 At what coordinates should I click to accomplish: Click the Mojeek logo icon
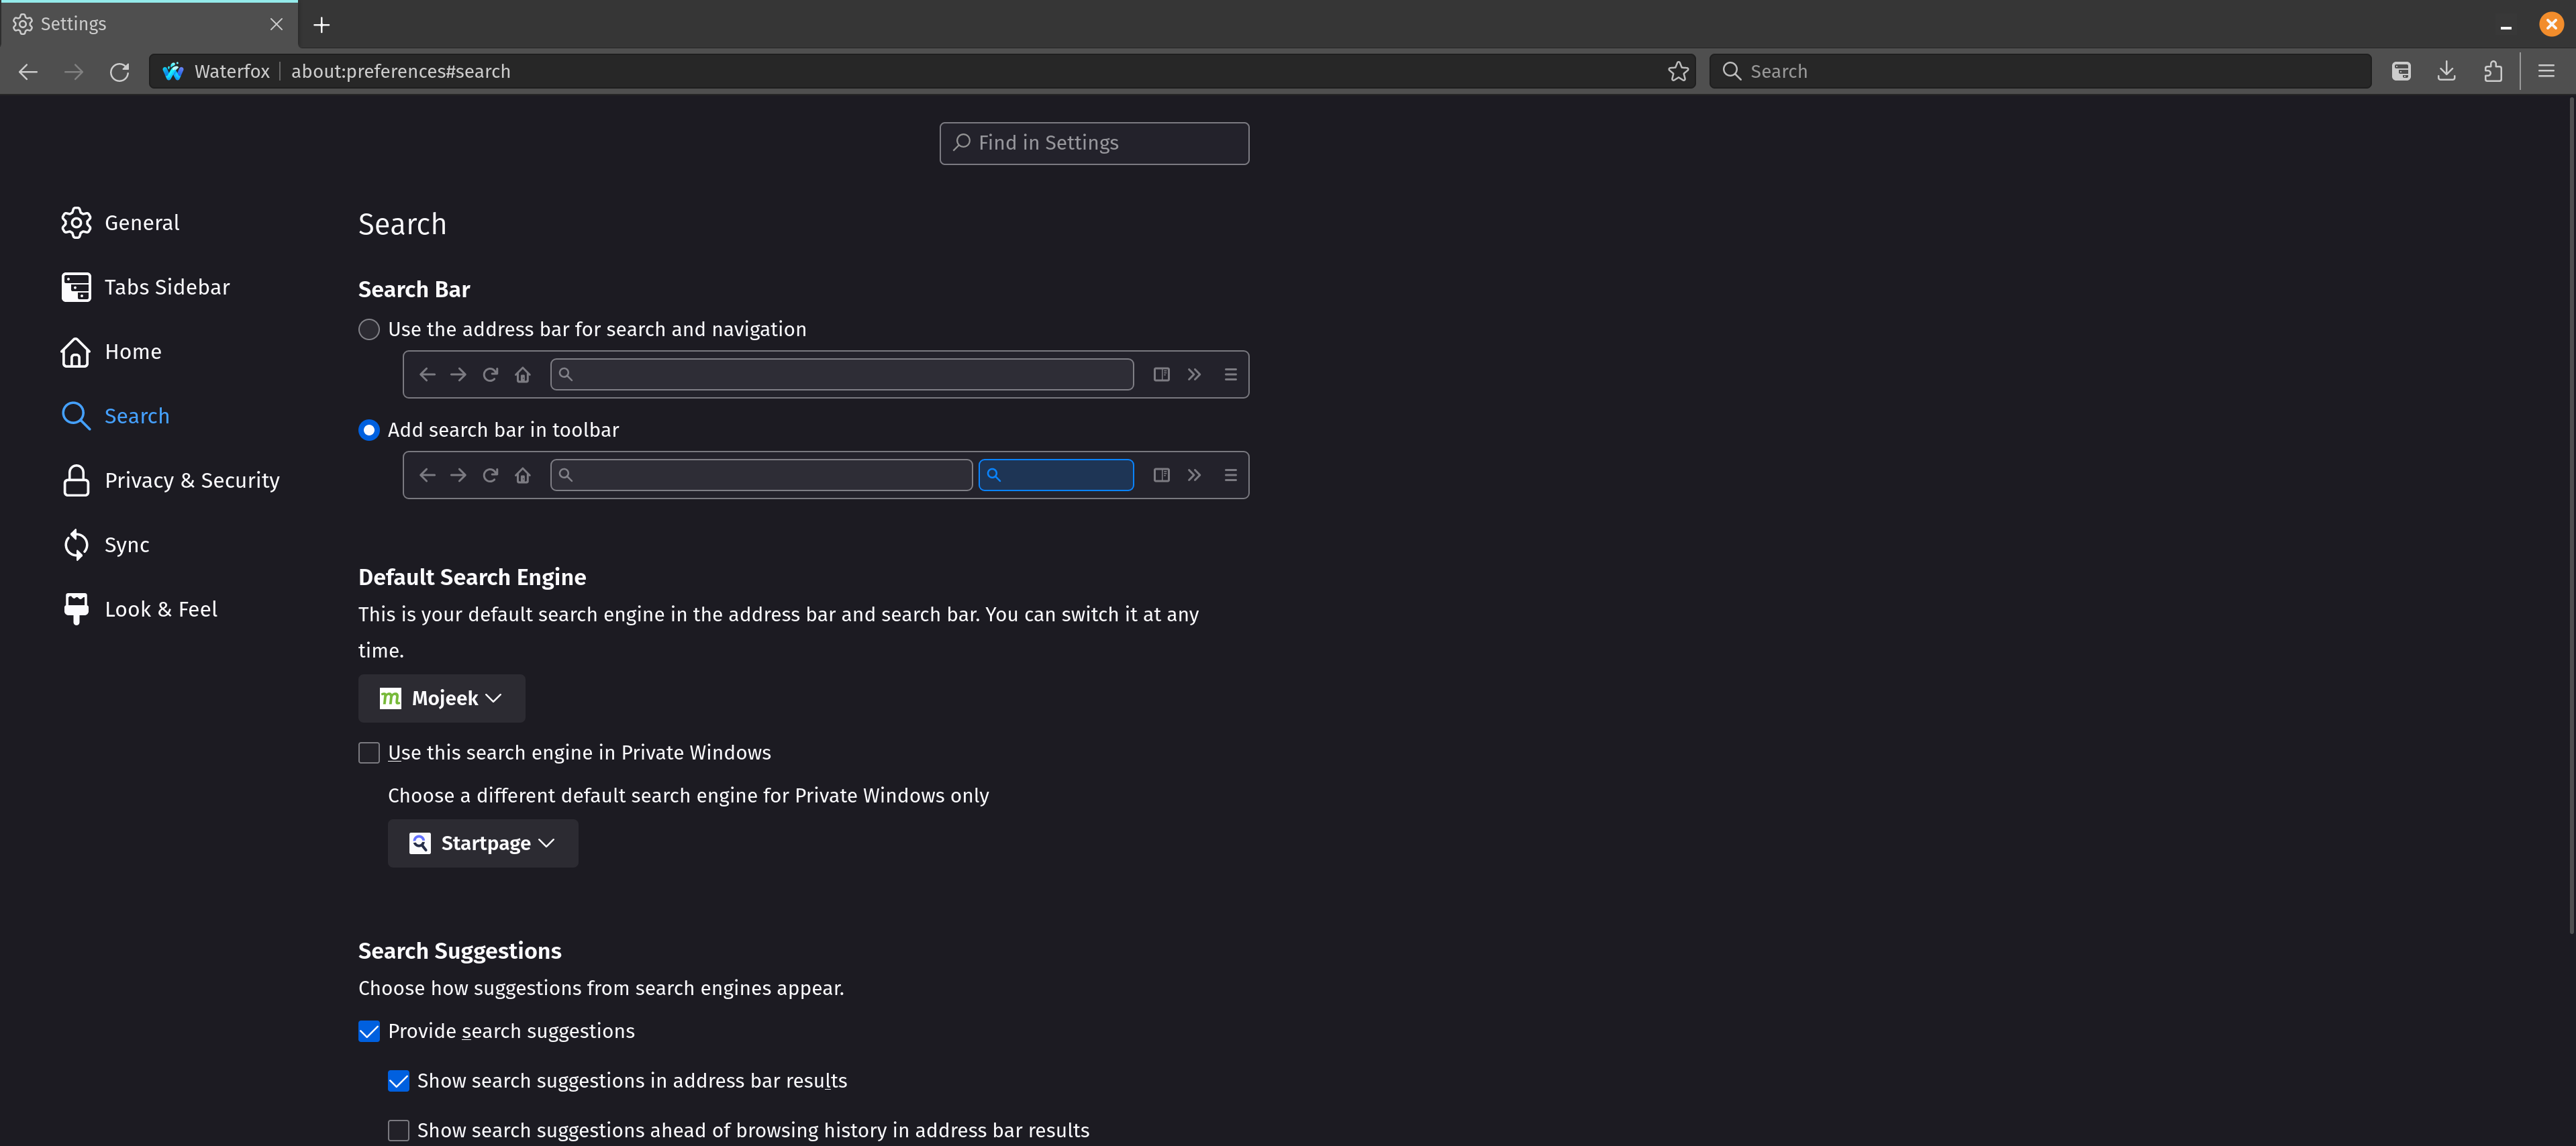tap(390, 698)
